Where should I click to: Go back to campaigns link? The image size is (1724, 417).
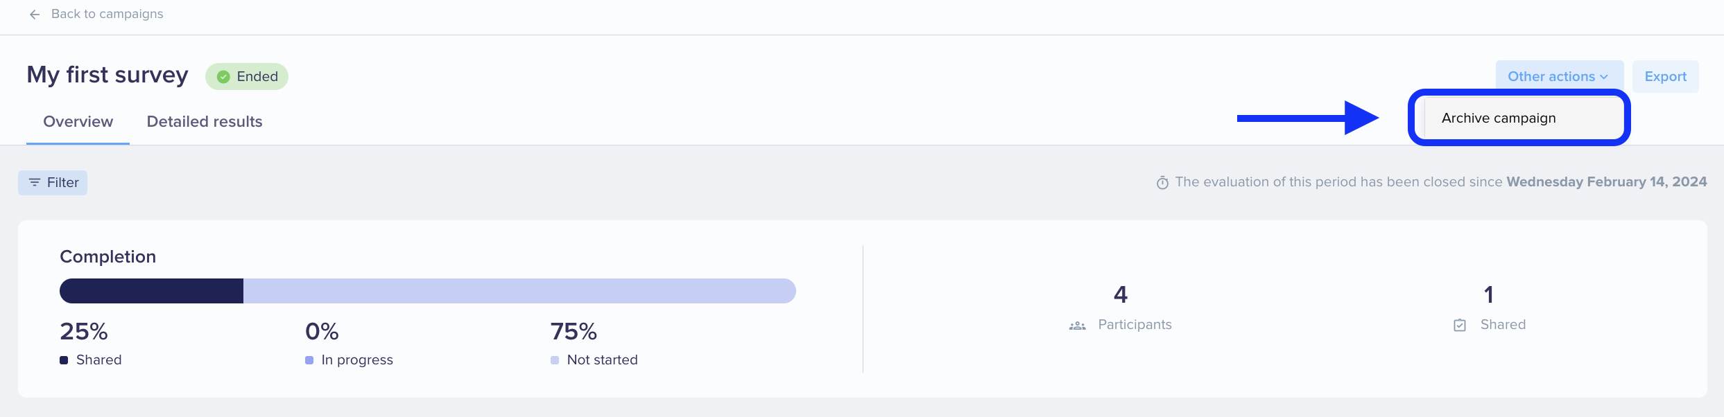pyautogui.click(x=107, y=14)
